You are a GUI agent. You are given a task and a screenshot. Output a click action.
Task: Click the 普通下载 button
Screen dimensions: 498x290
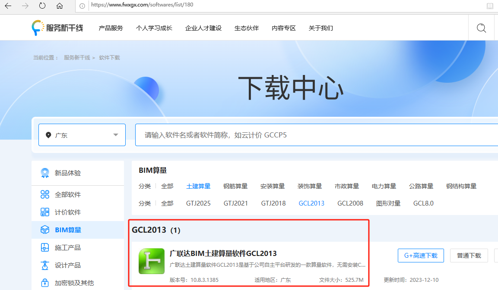click(x=469, y=256)
